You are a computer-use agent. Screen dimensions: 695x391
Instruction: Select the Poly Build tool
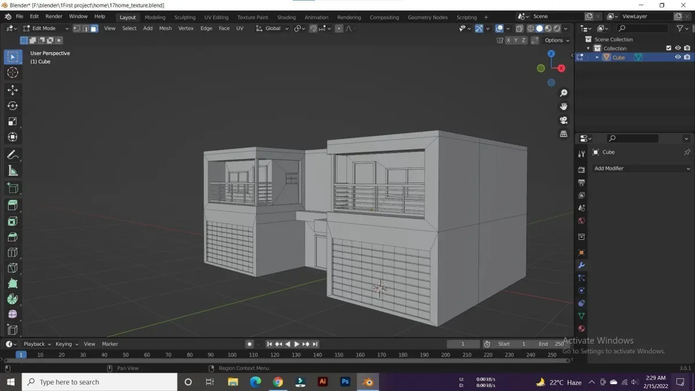point(13,284)
